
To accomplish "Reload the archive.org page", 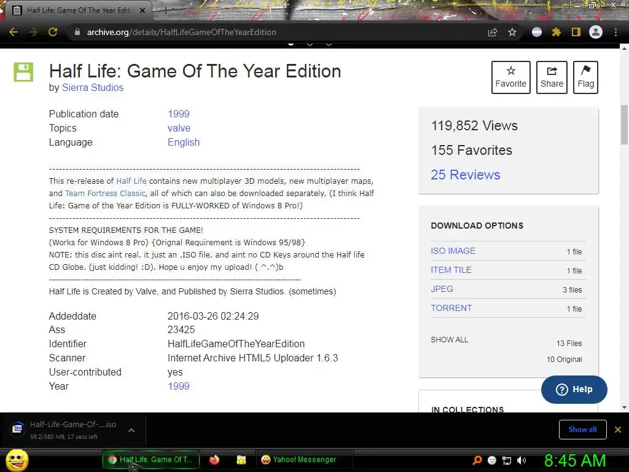I will (x=53, y=32).
